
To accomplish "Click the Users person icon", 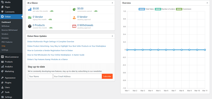I will click(2, 87).
